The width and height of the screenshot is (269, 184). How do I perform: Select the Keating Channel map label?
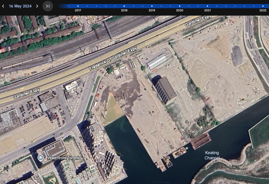[212, 155]
